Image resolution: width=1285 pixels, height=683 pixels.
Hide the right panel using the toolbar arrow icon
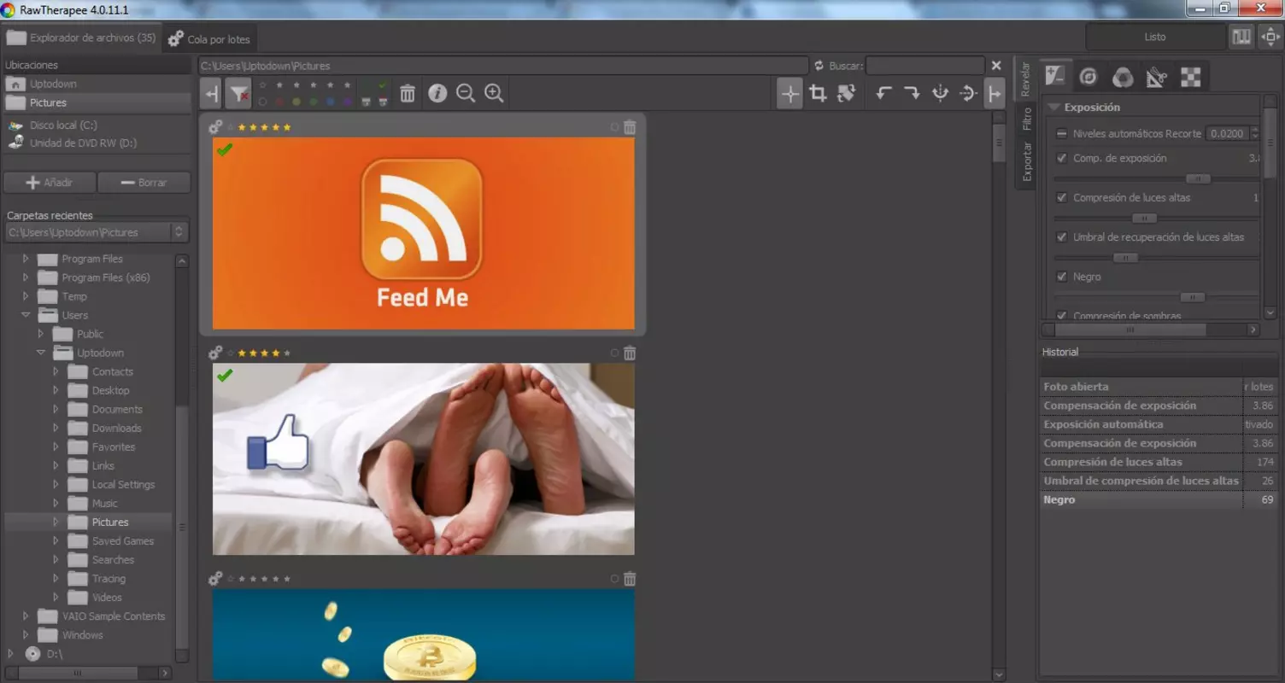(x=995, y=93)
